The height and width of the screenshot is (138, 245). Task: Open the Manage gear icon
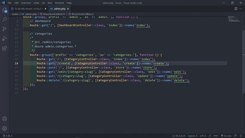pos(4,128)
